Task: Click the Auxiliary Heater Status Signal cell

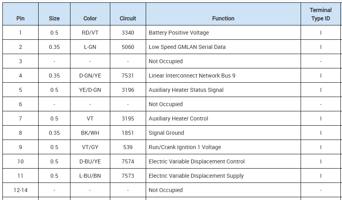Action: [186, 90]
